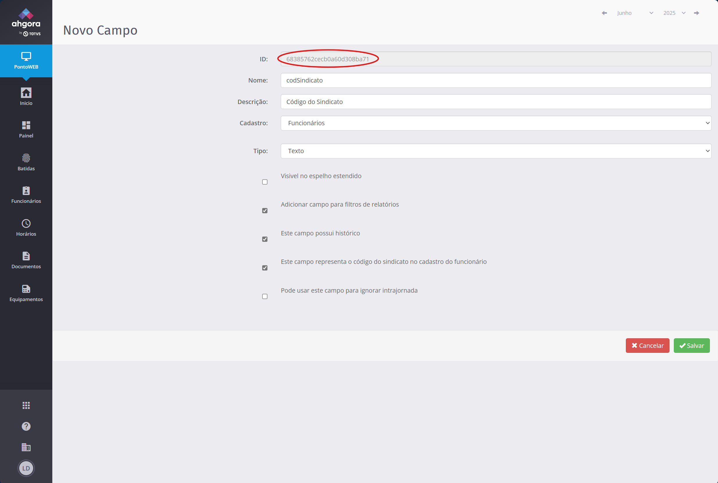Enable Visivel no espelho estendido checkbox
The width and height of the screenshot is (718, 483).
click(x=265, y=182)
